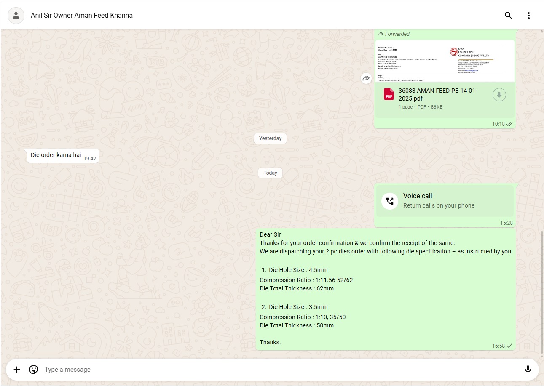Select the 'Dear Sir' order confirmation message
Screen dimensions: 544x386
pos(386,289)
